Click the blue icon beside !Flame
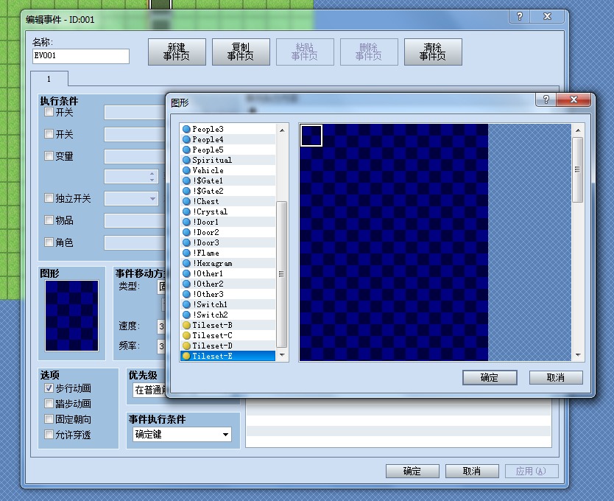Viewport: 614px width, 501px height. tap(186, 253)
